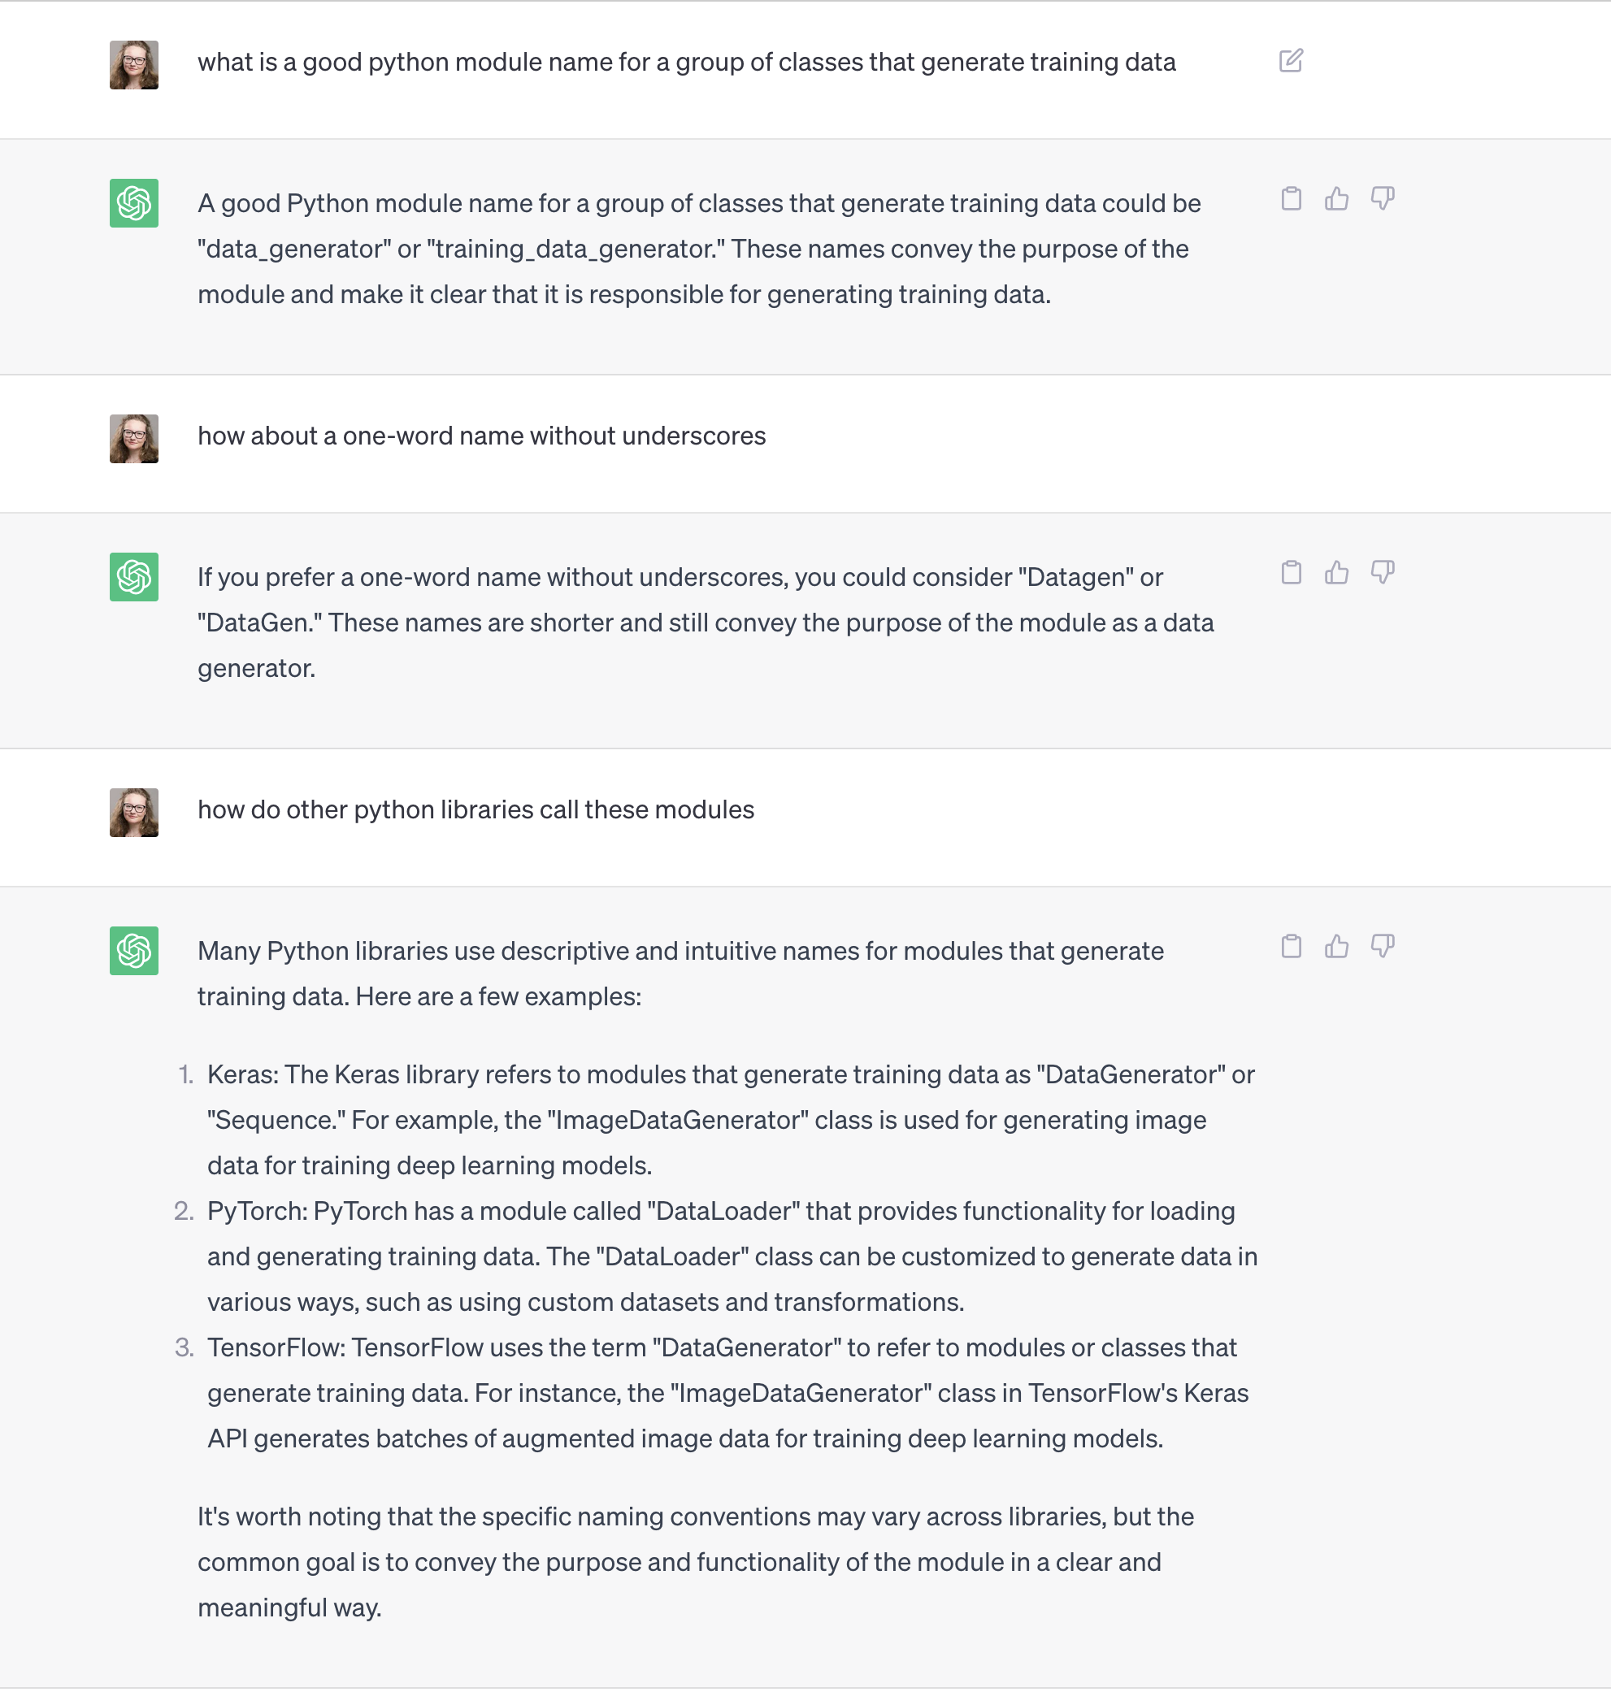
Task: Thumbs up the data_generator response
Action: pos(1336,199)
